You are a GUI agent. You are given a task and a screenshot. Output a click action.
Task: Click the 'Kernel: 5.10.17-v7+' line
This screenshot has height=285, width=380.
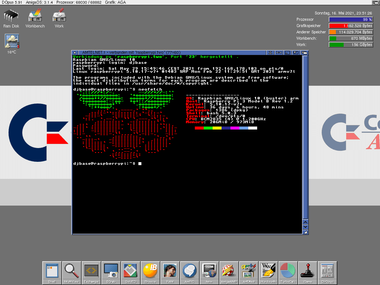click(214, 104)
